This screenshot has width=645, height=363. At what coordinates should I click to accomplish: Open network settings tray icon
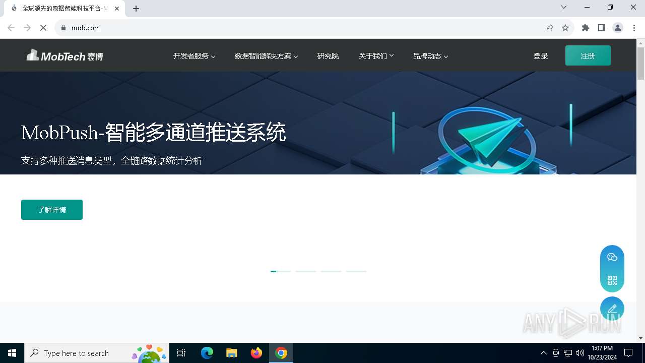tap(568, 353)
